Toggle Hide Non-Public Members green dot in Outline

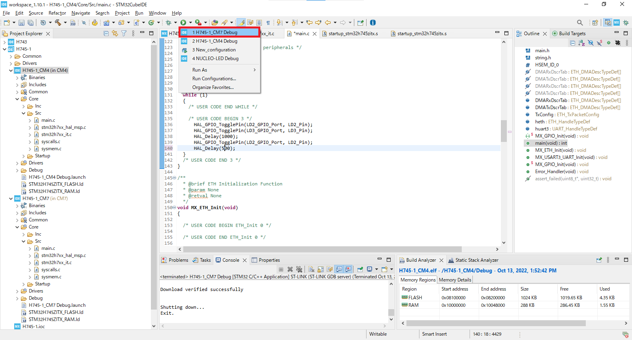pos(609,43)
